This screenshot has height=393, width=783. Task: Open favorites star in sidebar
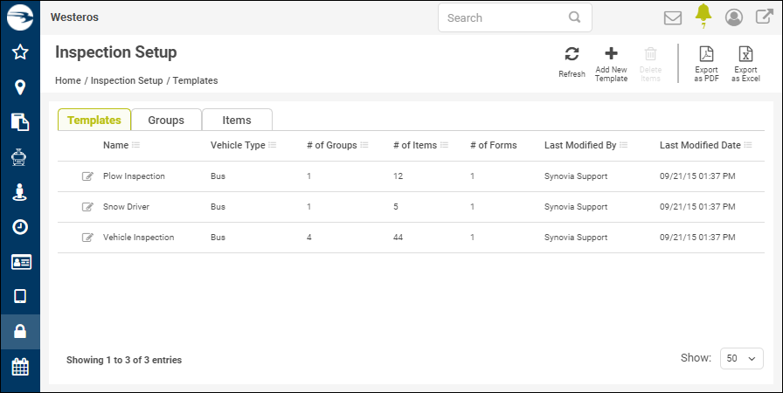[x=20, y=52]
